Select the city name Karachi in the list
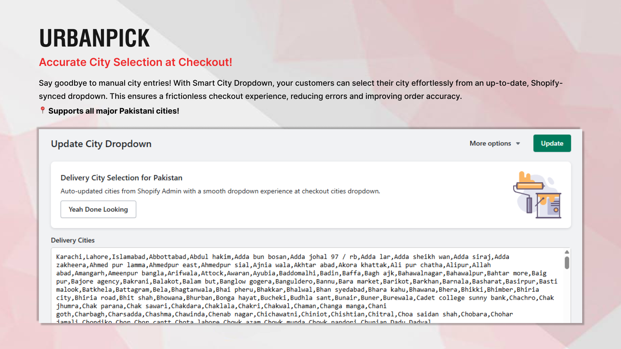 pyautogui.click(x=69, y=256)
